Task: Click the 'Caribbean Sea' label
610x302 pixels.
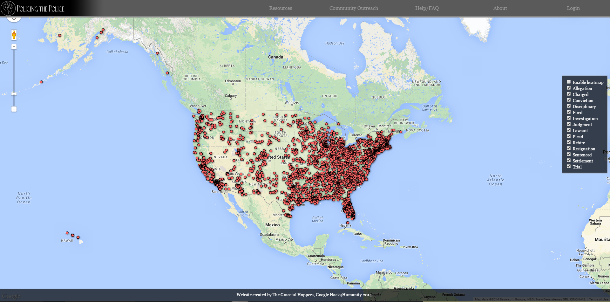Action: pyautogui.click(x=372, y=261)
